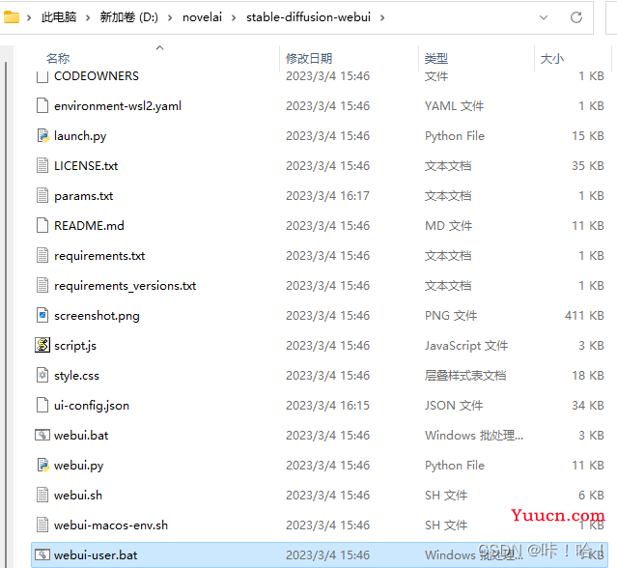Navigate to 新加卷 (D:) in breadcrumb
The image size is (617, 568).
(129, 17)
